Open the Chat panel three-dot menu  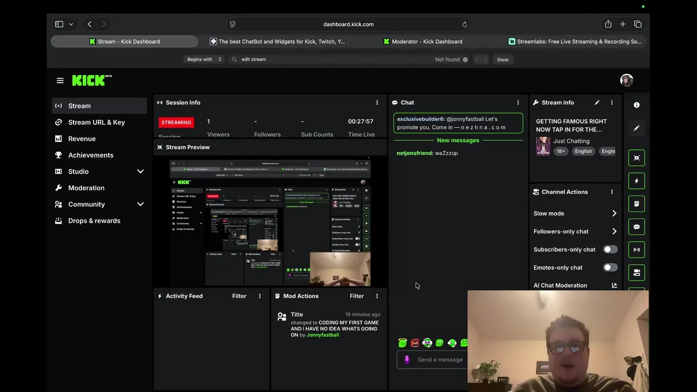pyautogui.click(x=518, y=102)
